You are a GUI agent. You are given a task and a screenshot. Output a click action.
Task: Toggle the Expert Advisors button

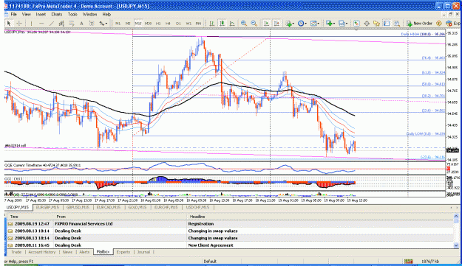[453, 23]
